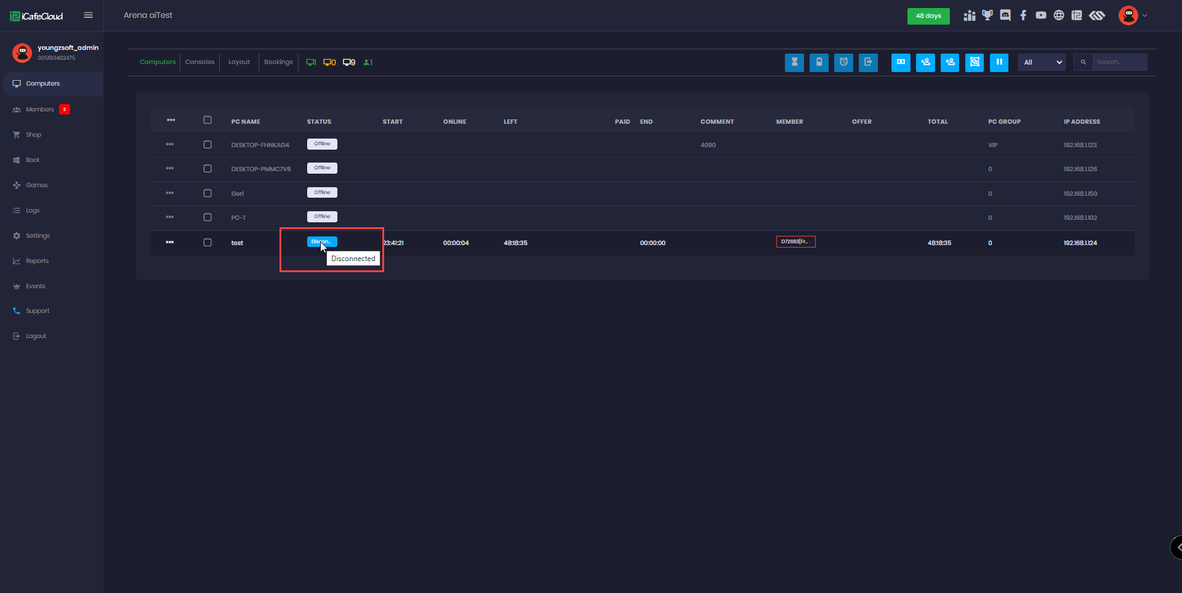Click the padlock button in the toolbar
This screenshot has width=1182, height=593.
[x=819, y=62]
